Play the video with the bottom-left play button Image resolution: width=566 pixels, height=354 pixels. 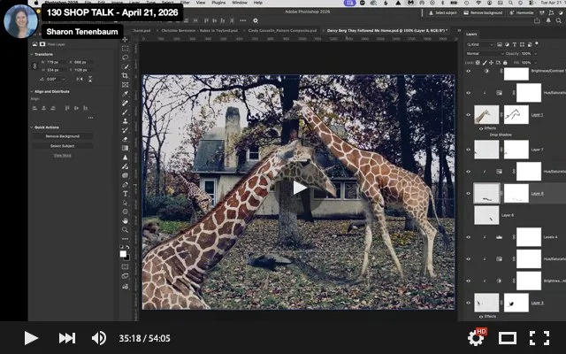[31, 338]
